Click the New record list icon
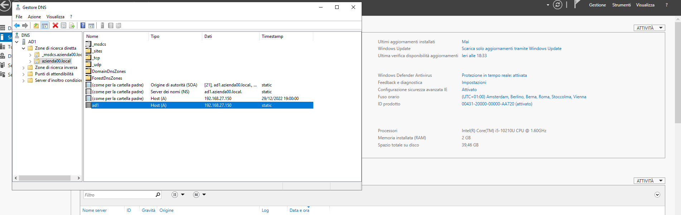This screenshot has width=681, height=215. [x=111, y=25]
